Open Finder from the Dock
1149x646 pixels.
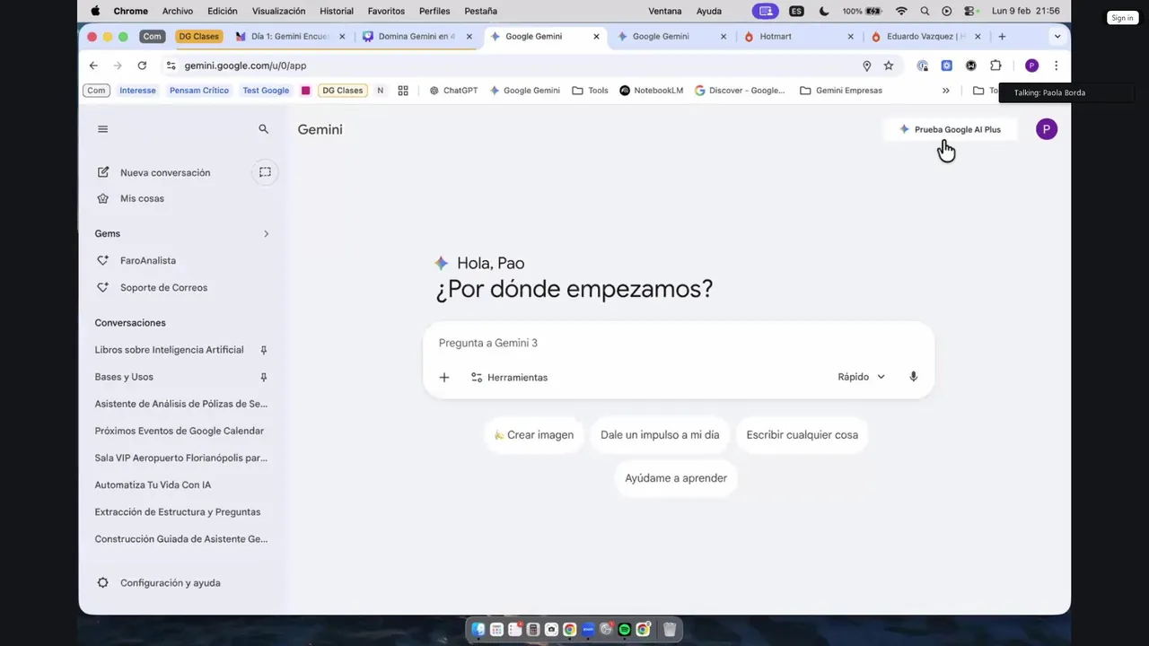478,630
